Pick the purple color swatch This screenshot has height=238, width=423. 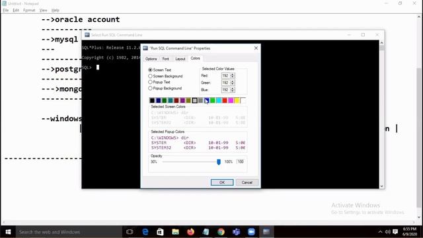(x=182, y=100)
